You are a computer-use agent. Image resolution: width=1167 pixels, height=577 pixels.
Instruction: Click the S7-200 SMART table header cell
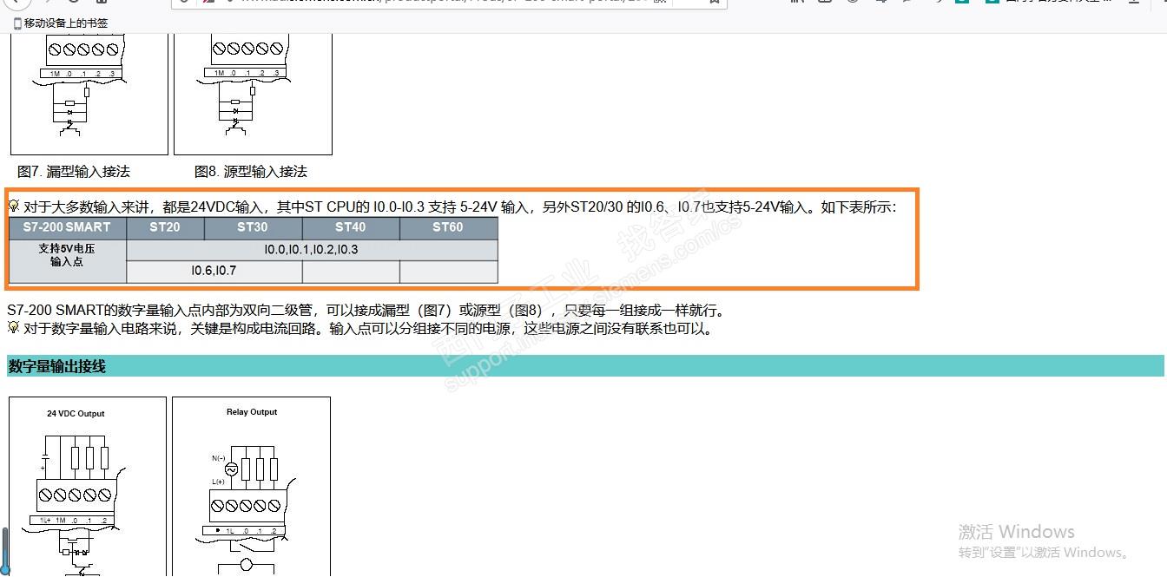68,227
